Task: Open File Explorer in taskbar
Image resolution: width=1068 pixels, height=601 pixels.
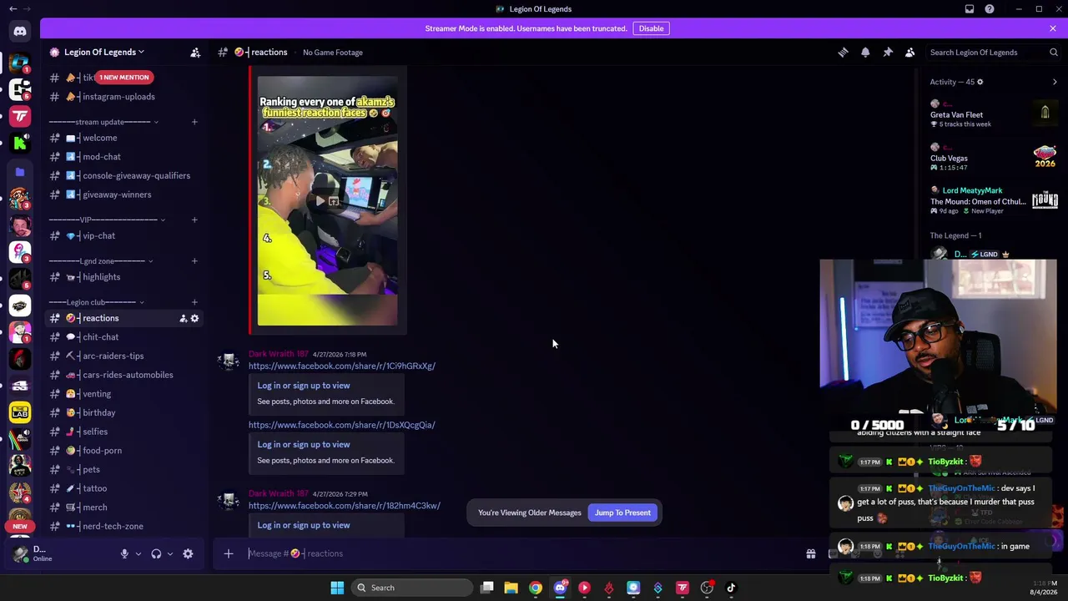Action: coord(511,588)
